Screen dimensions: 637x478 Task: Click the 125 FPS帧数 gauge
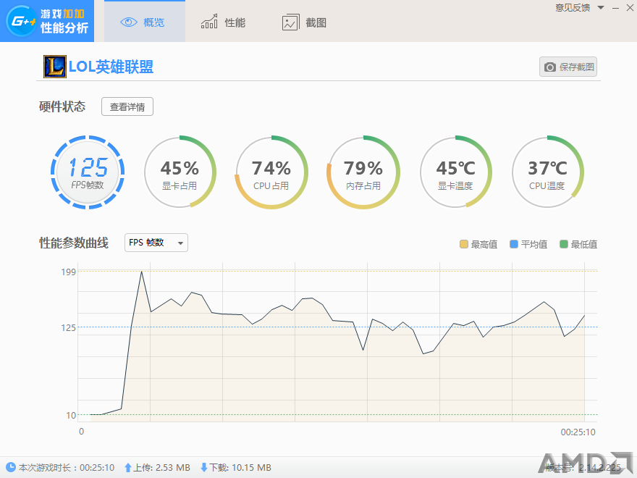click(88, 172)
